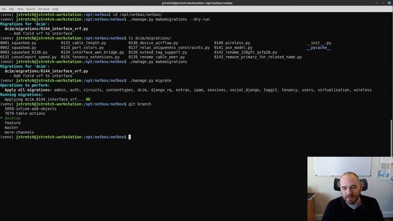Click the terminal cursor at the prompt
This screenshot has height=221, width=393.
(130, 137)
